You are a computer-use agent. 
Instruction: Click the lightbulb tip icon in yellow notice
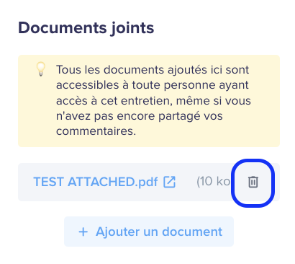tap(41, 69)
